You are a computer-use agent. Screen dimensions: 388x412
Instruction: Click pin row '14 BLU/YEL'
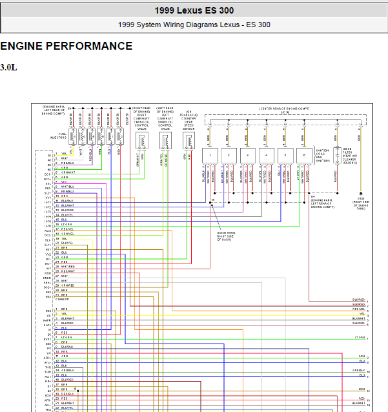tap(65, 215)
